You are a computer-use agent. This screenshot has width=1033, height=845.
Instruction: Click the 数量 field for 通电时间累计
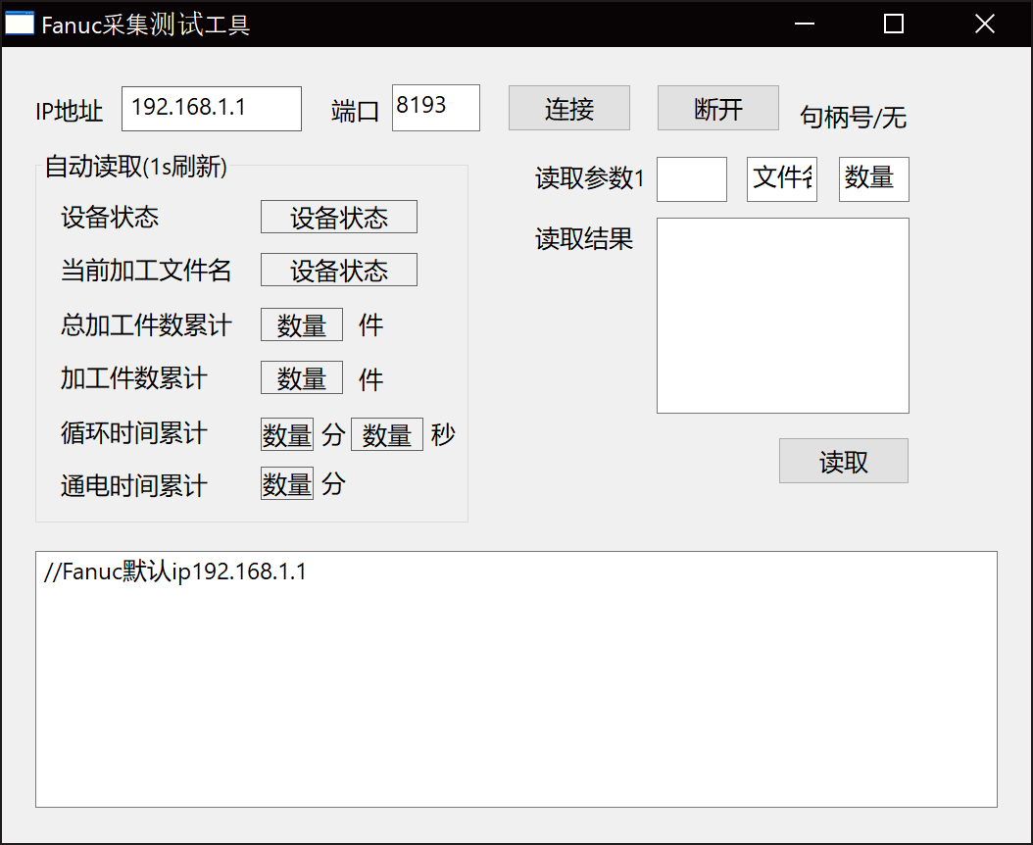tap(286, 483)
